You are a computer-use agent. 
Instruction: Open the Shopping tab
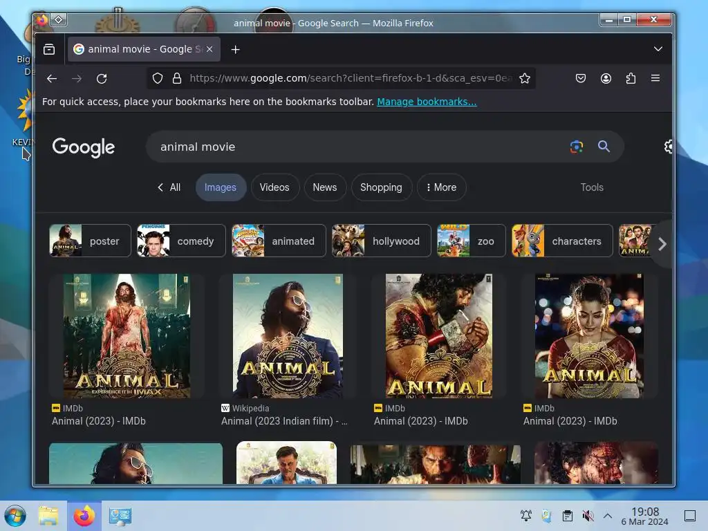[x=381, y=187]
